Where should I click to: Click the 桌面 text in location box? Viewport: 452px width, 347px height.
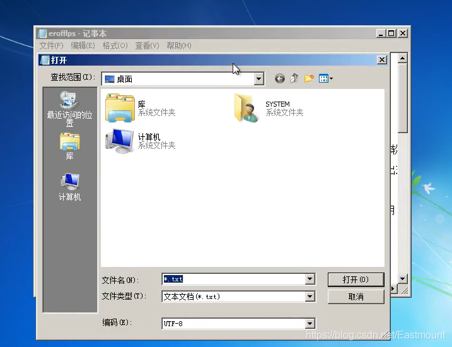point(125,79)
